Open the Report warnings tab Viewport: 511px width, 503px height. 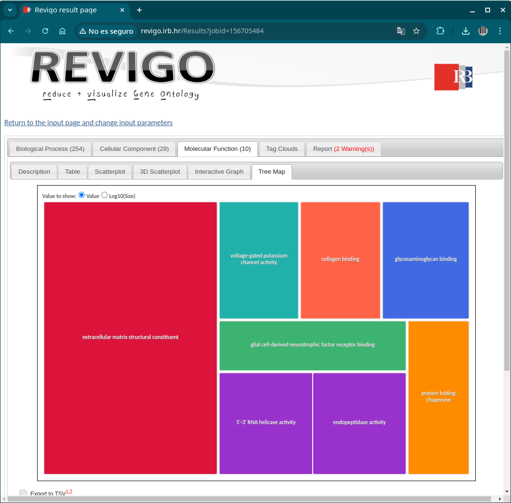click(x=343, y=149)
